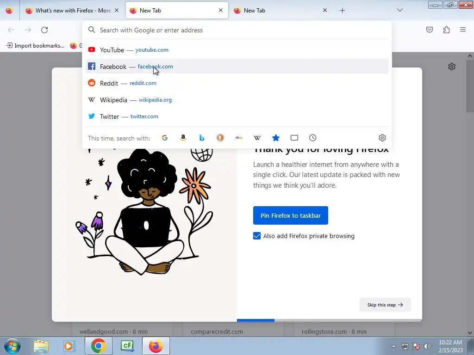Open Reddit suggestion reddit.com
The image size is (474, 355).
[x=237, y=83]
